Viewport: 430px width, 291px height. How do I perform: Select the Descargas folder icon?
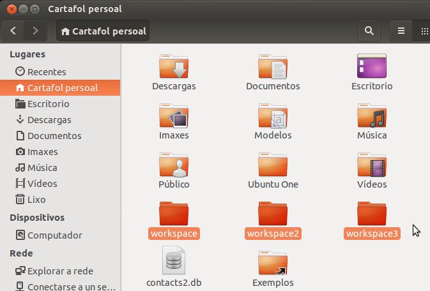174,66
